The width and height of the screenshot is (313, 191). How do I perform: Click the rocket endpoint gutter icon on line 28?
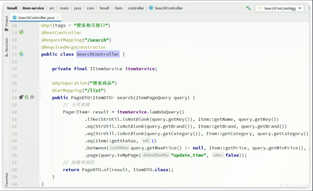[21, 97]
